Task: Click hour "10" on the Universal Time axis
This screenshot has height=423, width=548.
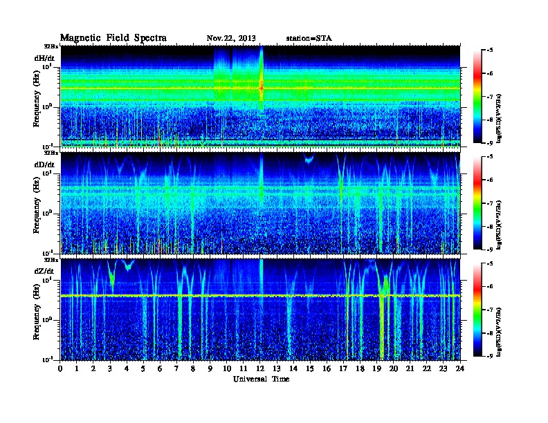Action: (227, 369)
